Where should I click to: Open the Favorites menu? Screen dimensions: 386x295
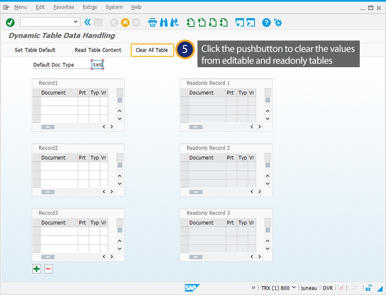(x=64, y=7)
